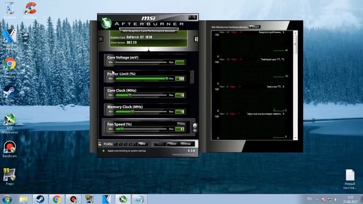
Task: Toggle Auto fan speed mode
Action: coord(181,124)
